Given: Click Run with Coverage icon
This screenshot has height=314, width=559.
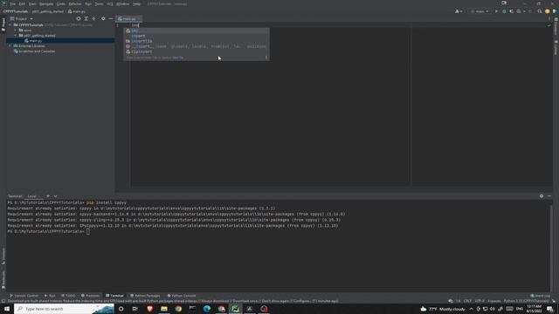Looking at the screenshot, I should pos(512,11).
